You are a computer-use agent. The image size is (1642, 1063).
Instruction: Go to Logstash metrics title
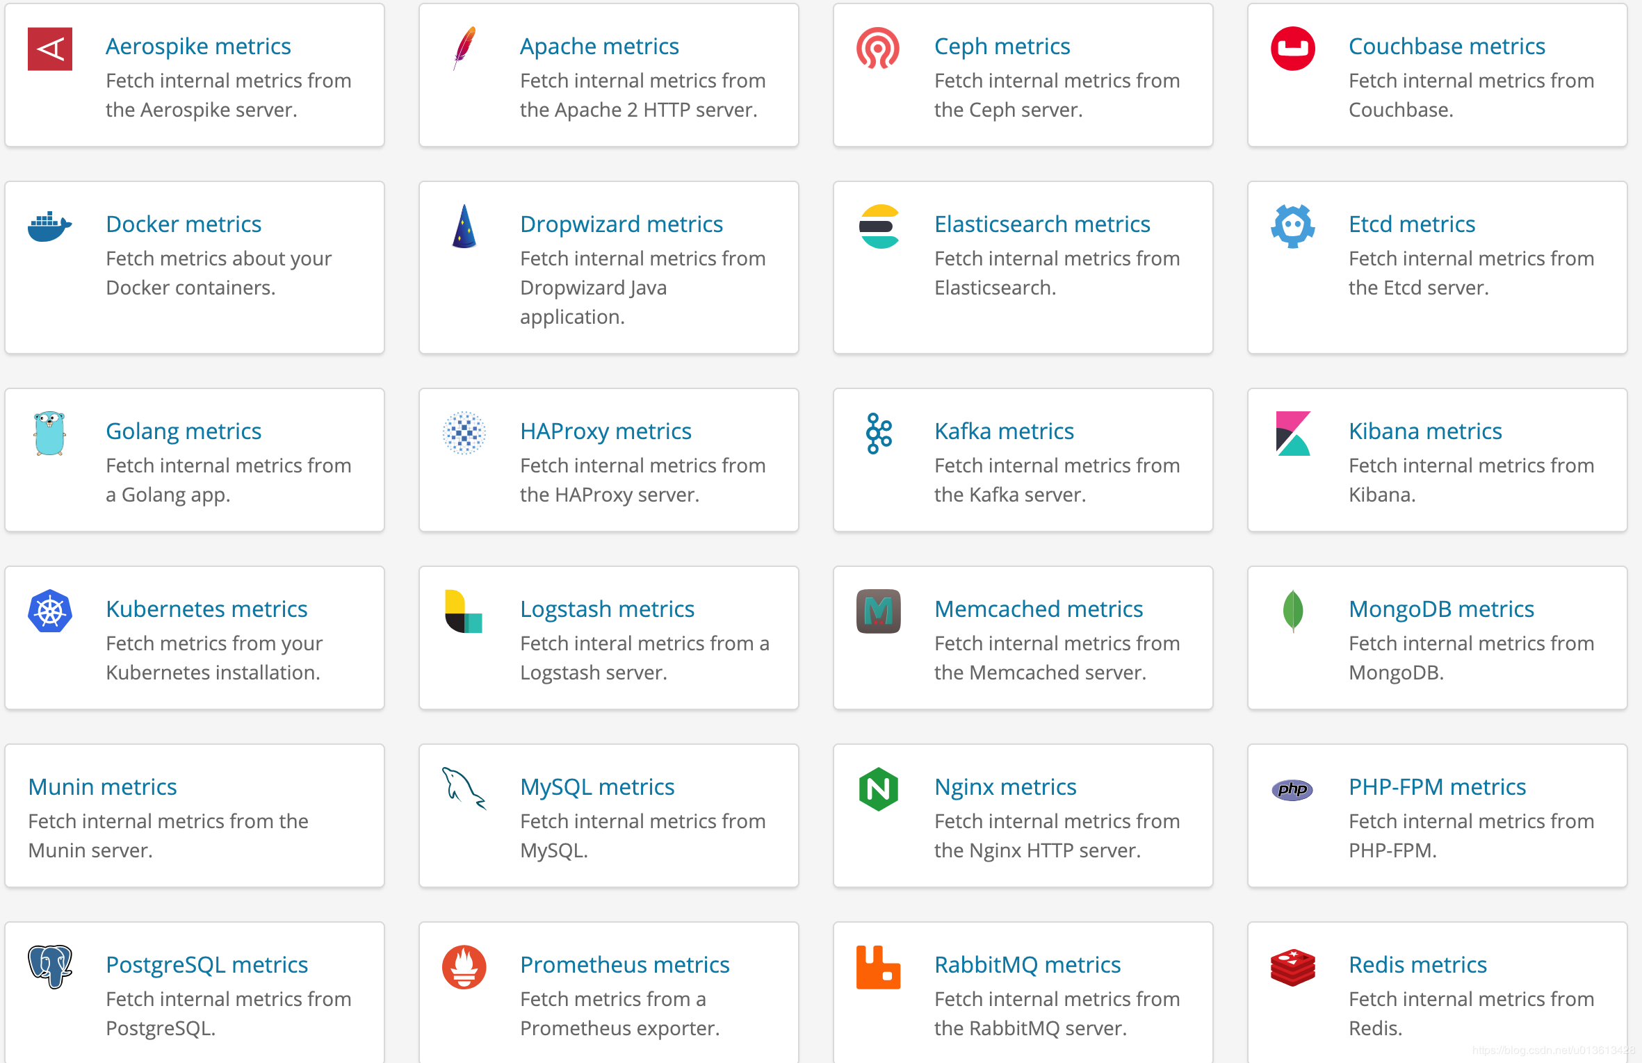607,609
